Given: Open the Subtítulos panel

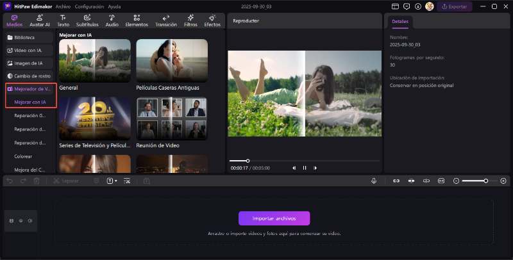Looking at the screenshot, I should click(87, 20).
